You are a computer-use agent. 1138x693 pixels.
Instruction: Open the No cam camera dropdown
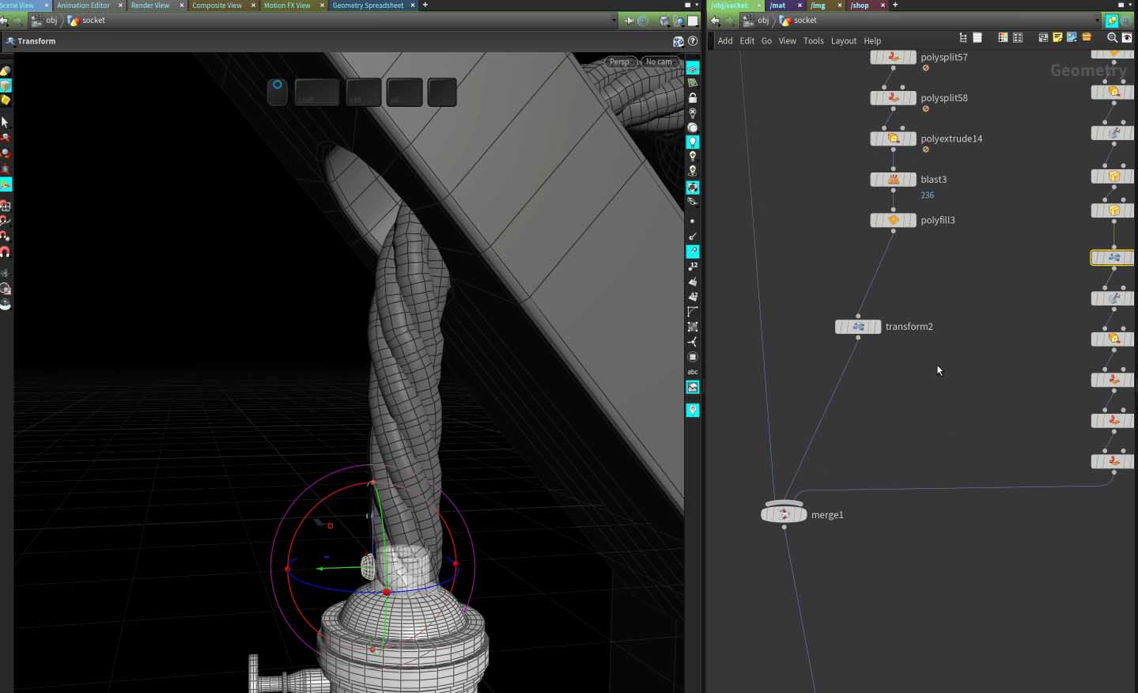click(x=660, y=62)
